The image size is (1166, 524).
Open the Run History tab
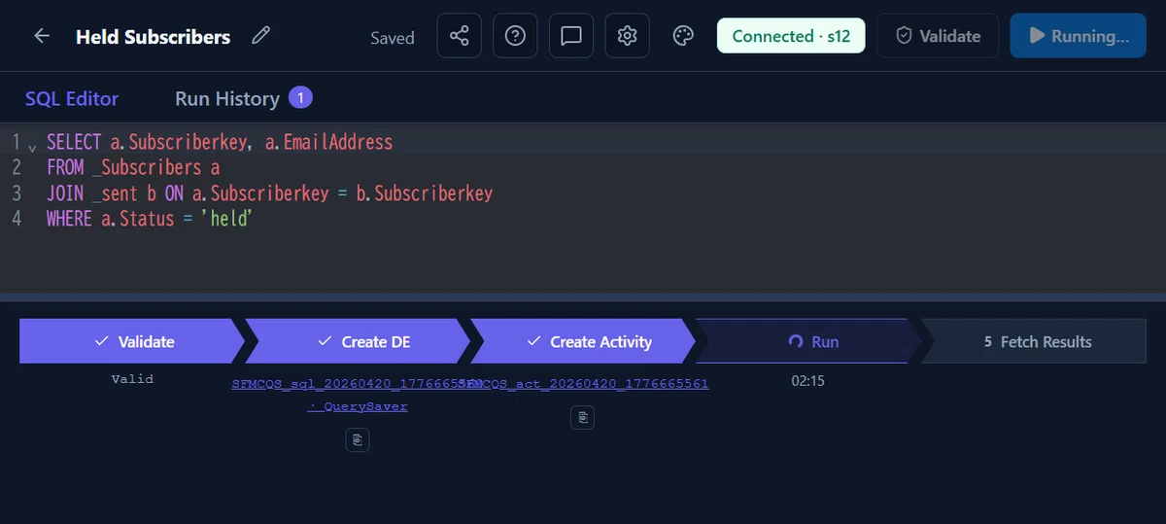click(227, 98)
